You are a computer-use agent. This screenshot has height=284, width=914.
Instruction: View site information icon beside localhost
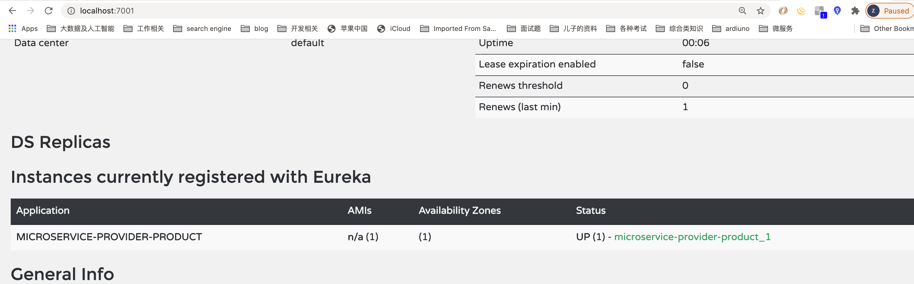click(71, 11)
